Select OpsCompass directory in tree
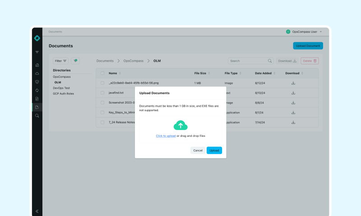Screen dimensions: 361x216 (x=62, y=77)
